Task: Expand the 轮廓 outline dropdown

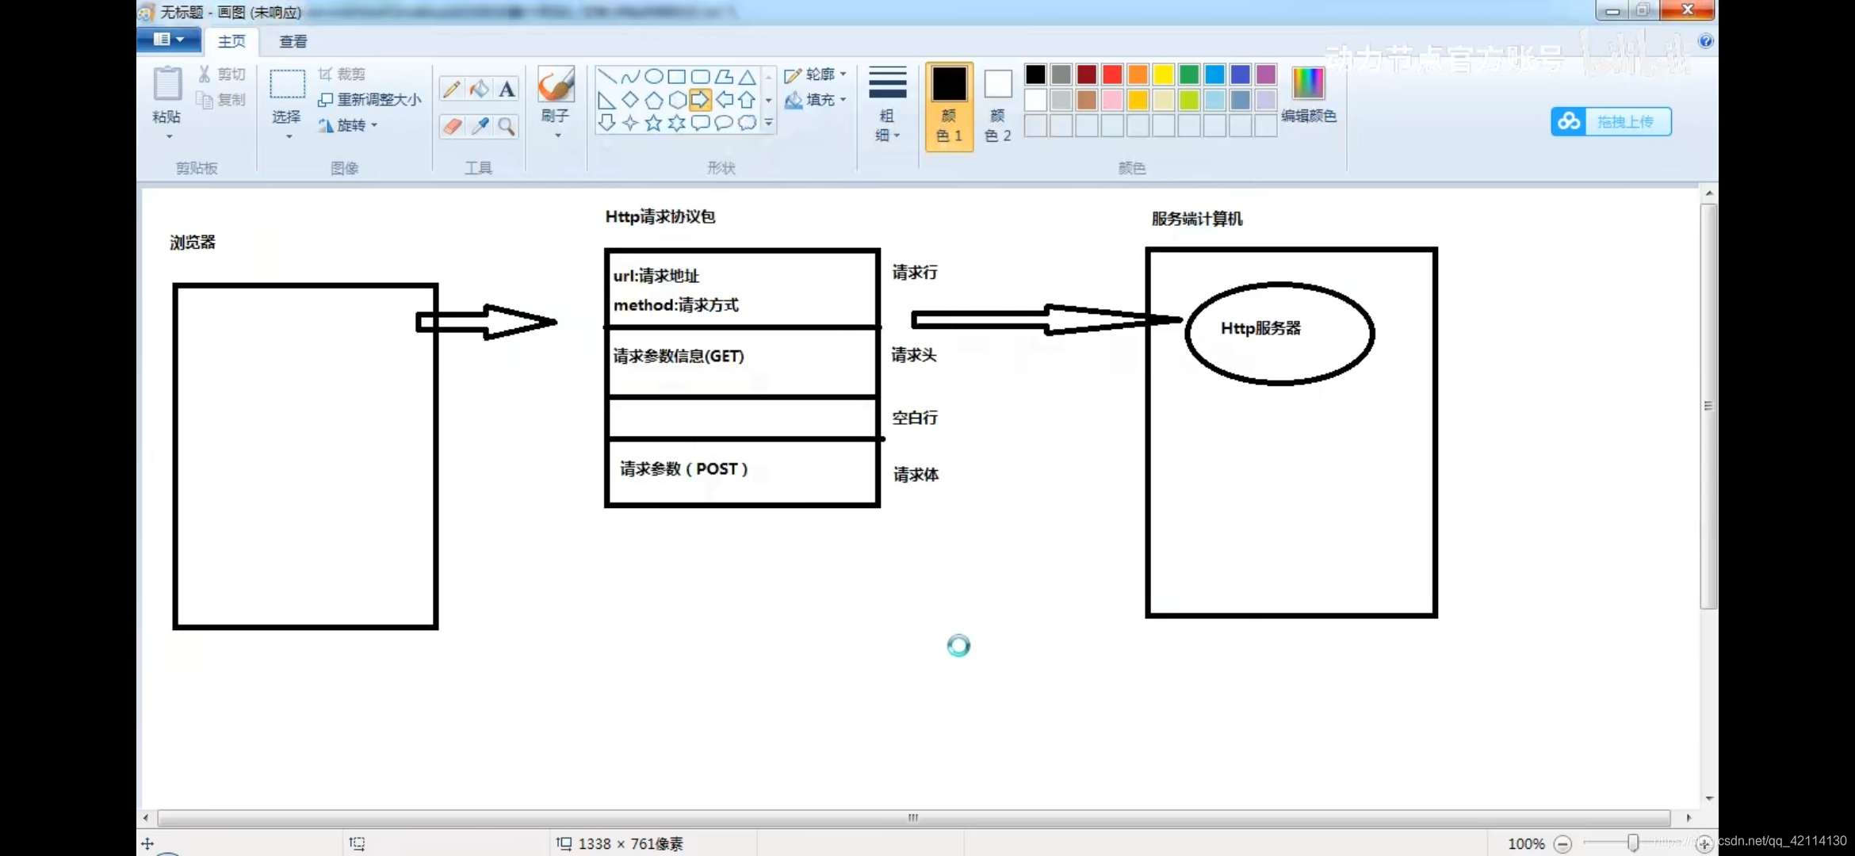Action: pos(816,75)
